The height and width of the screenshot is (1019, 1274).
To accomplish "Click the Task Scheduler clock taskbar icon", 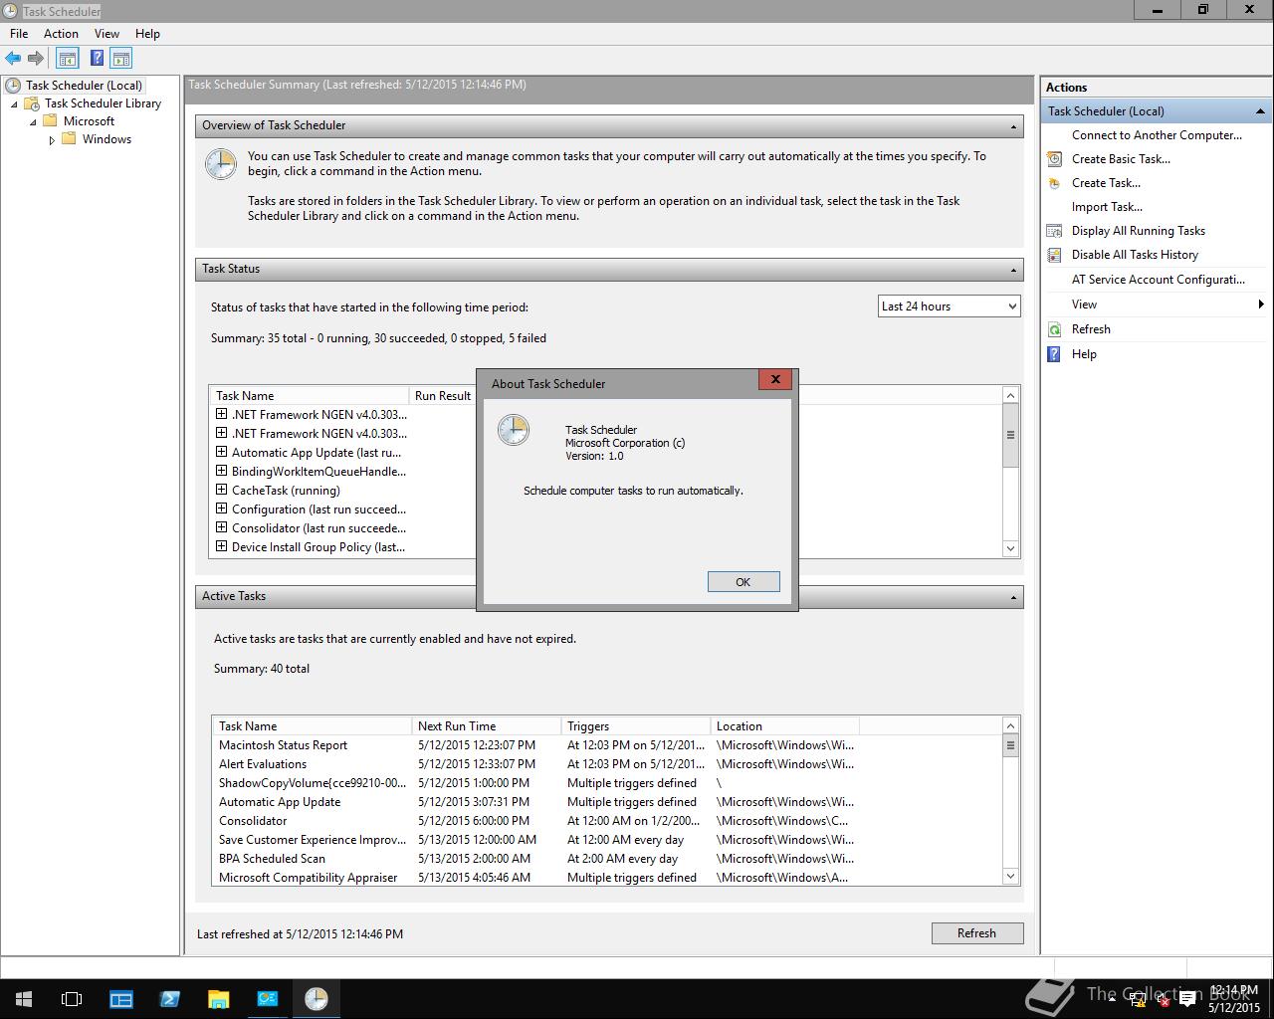I will pos(317,998).
